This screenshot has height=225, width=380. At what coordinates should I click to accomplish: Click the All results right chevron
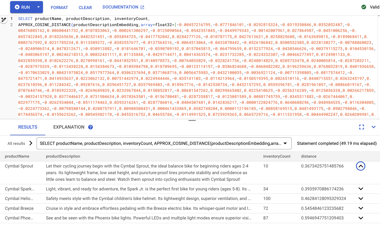31,143
